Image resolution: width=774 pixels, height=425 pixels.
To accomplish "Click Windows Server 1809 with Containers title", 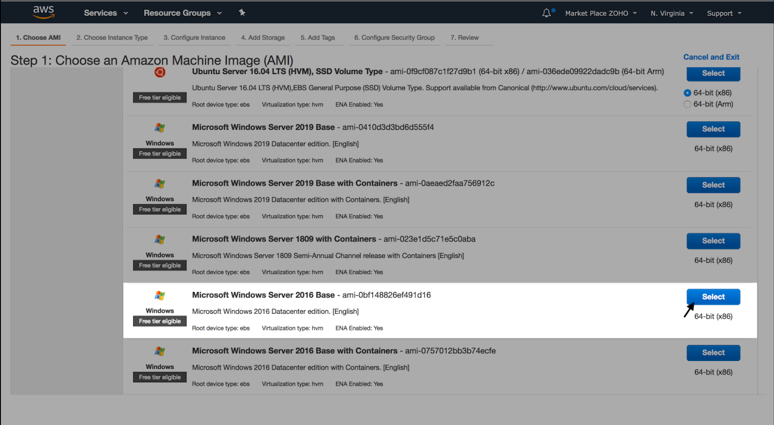I will [284, 239].
